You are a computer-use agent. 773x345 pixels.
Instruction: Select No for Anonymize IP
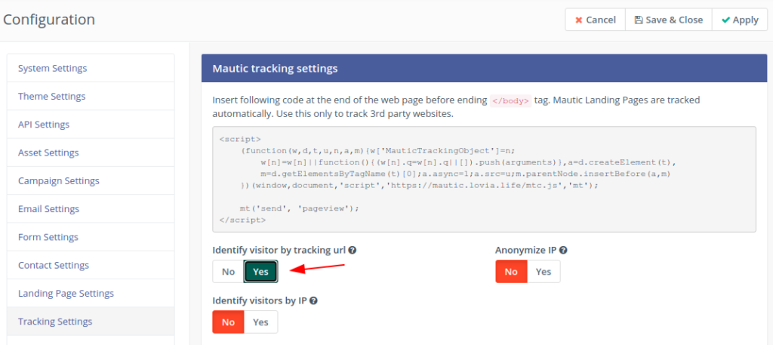511,272
